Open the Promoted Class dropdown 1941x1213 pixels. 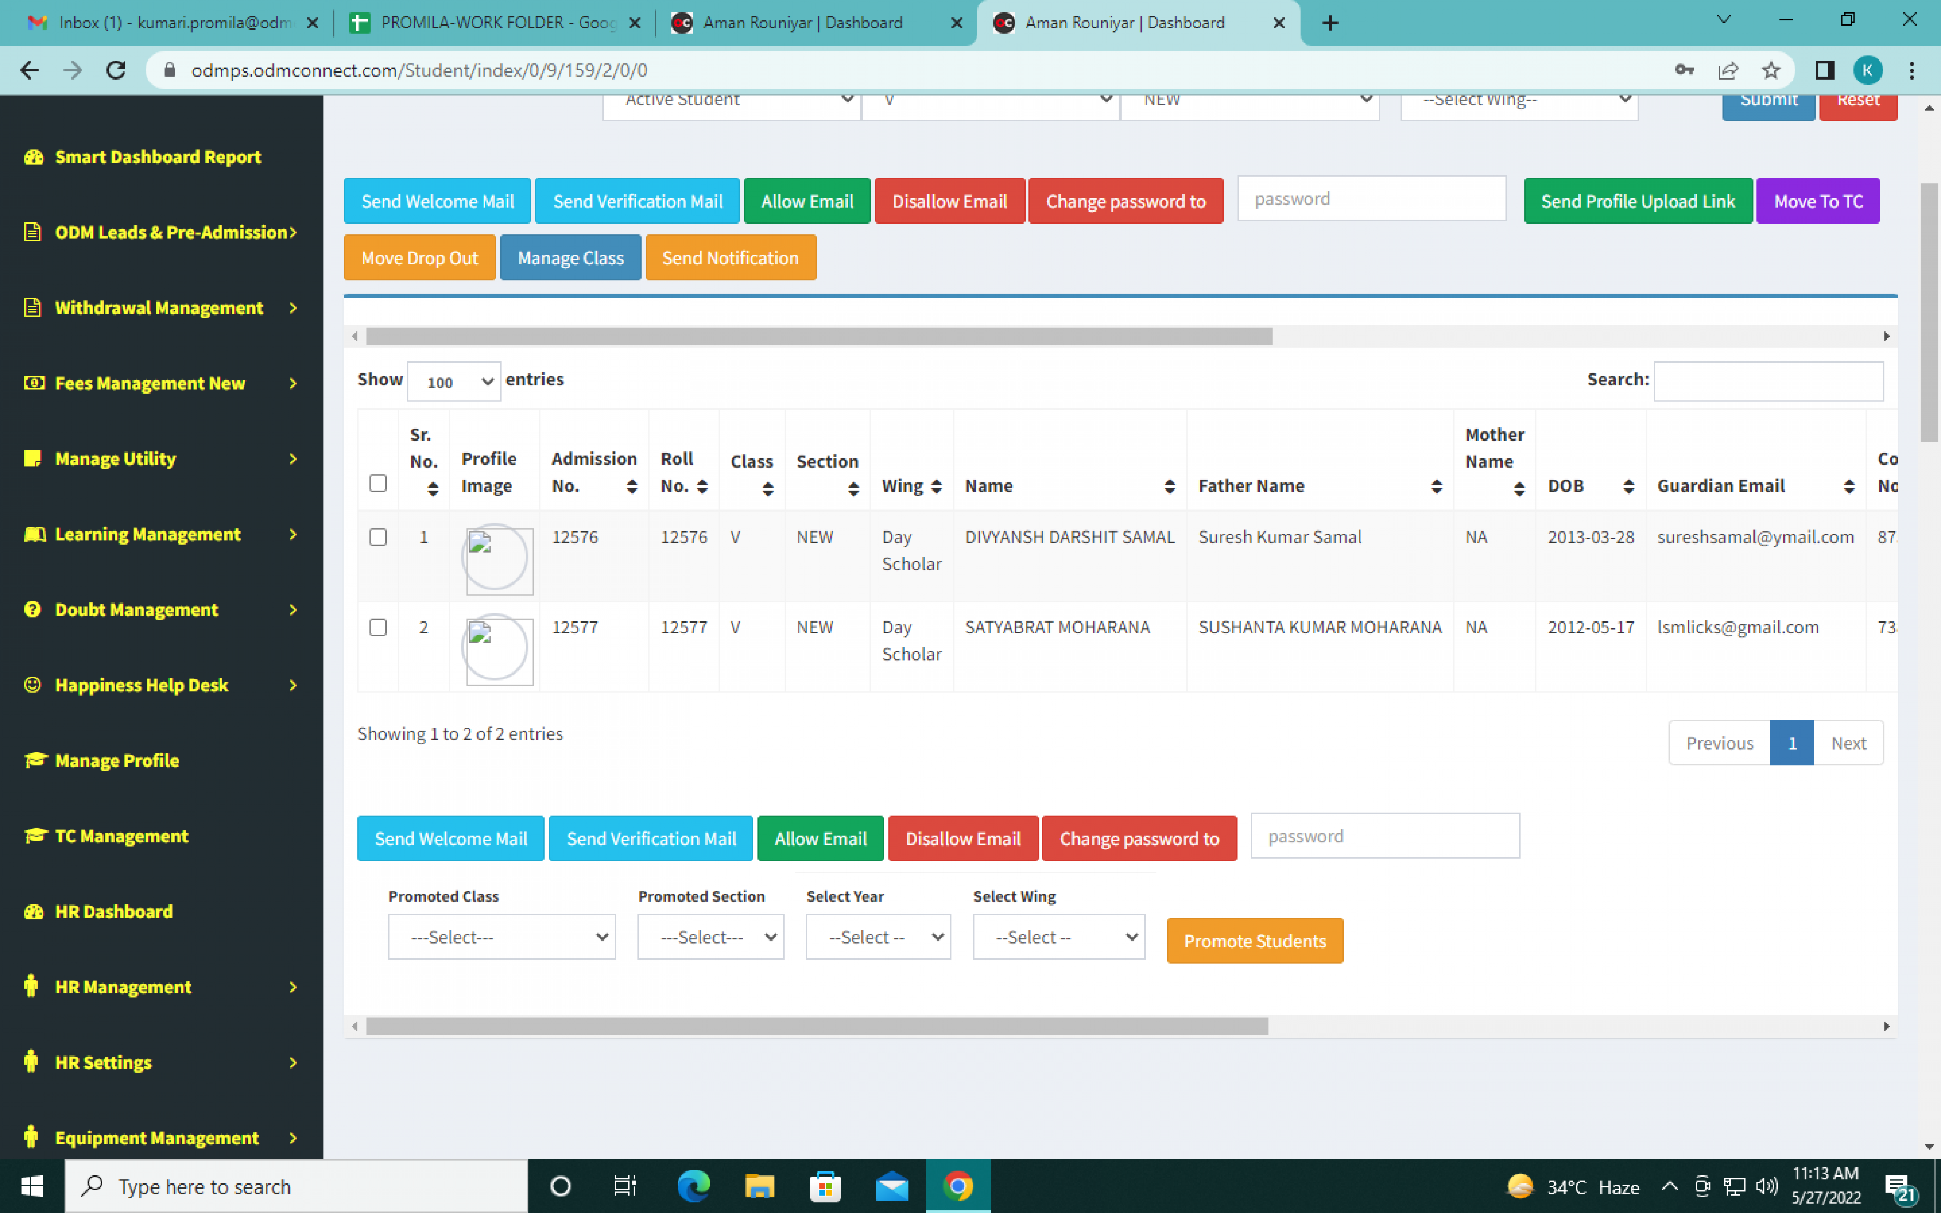pyautogui.click(x=501, y=937)
